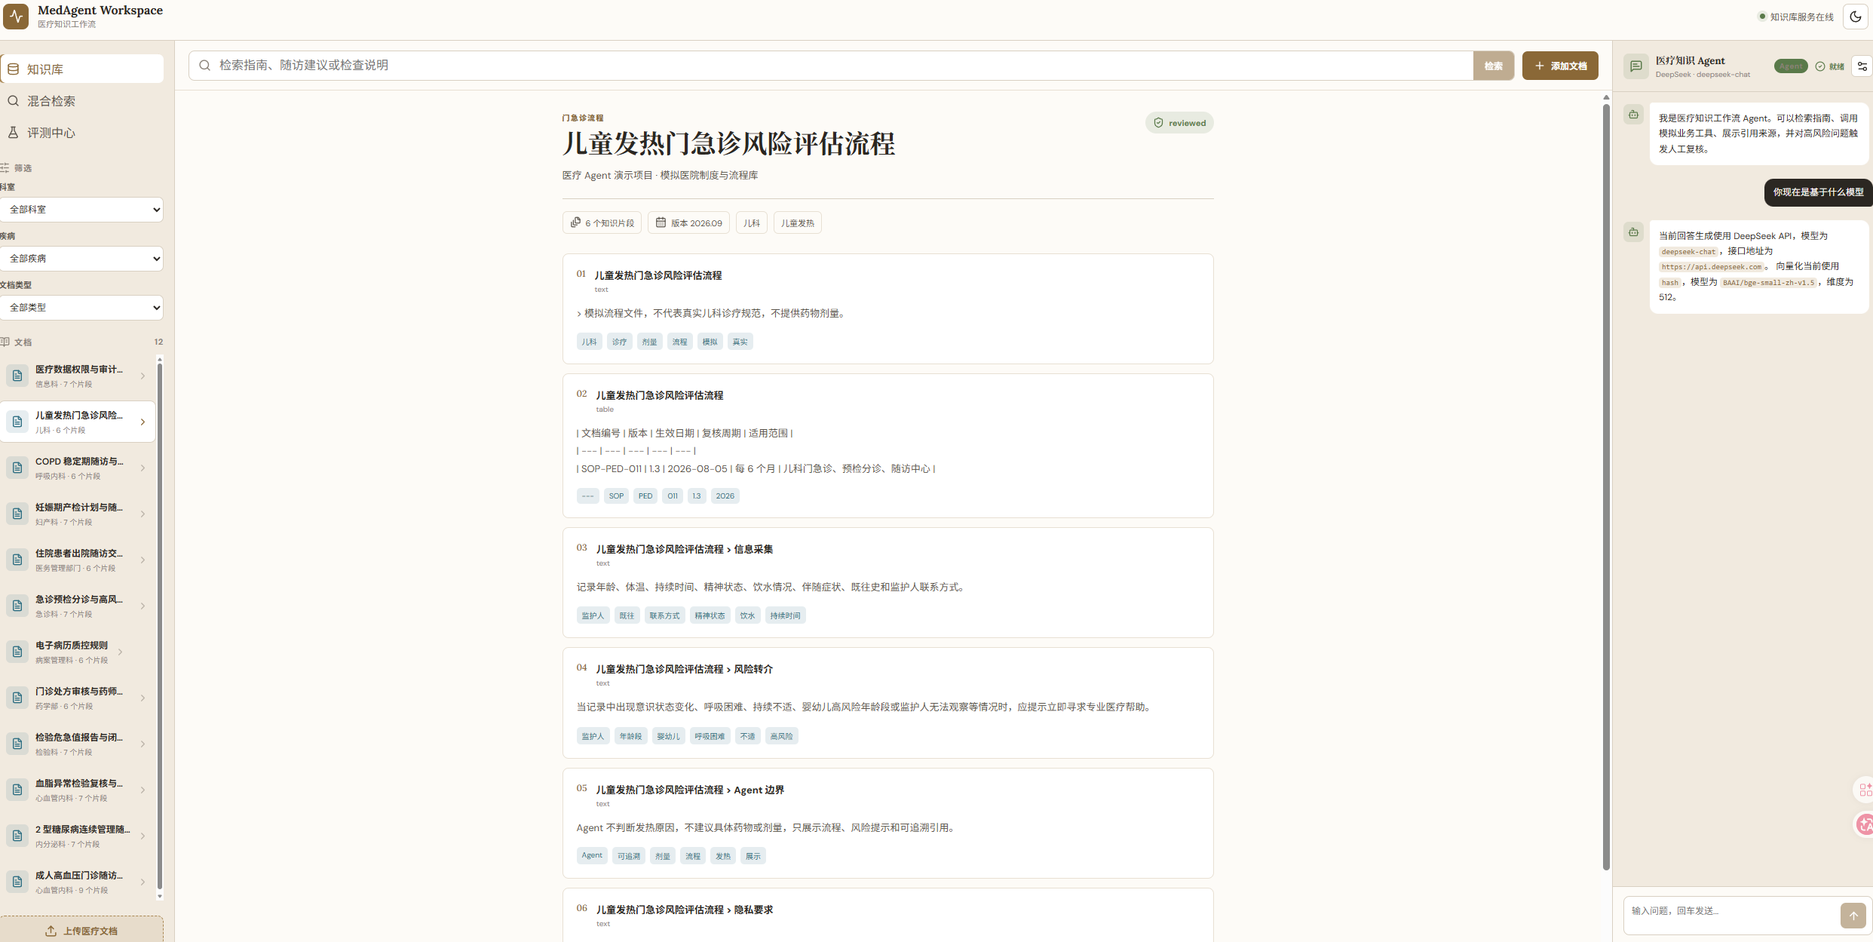Screen dimensions: 1873x942
Task: Click the 儿童发热 tag
Action: point(797,222)
